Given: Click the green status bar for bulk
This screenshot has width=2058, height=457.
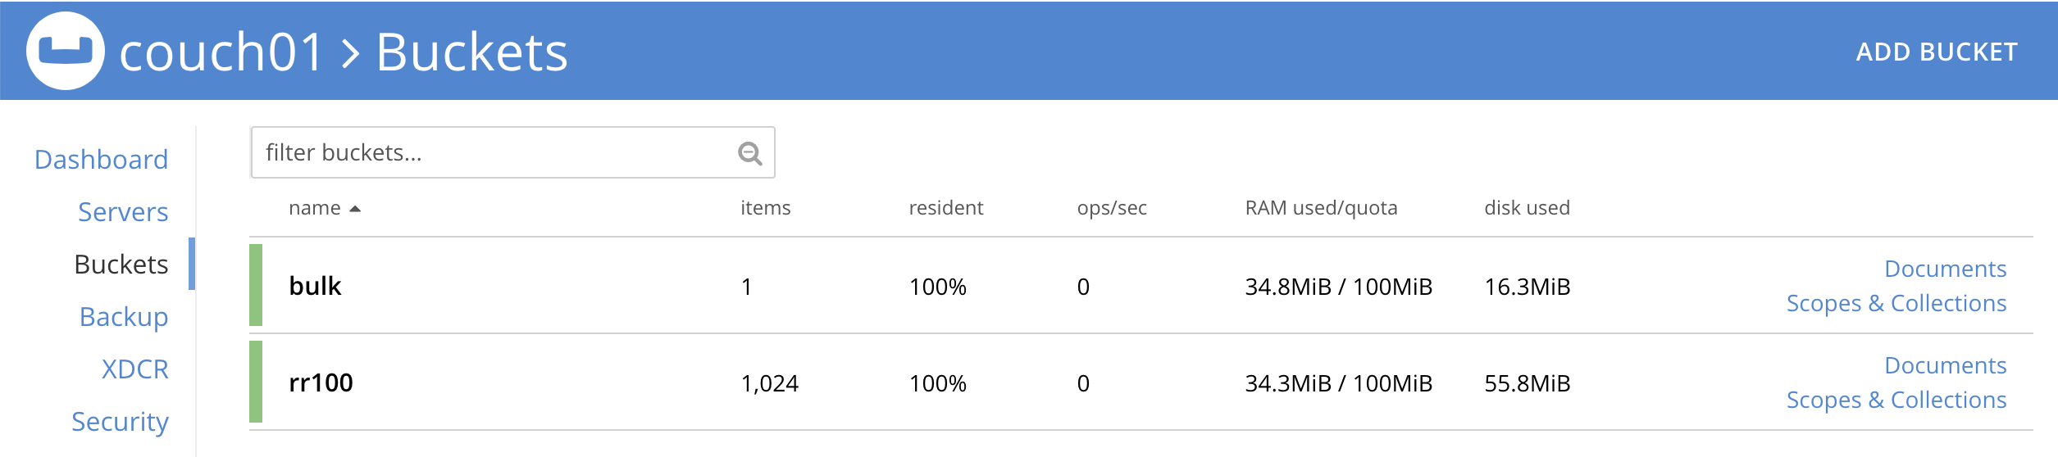Looking at the screenshot, I should (x=256, y=285).
